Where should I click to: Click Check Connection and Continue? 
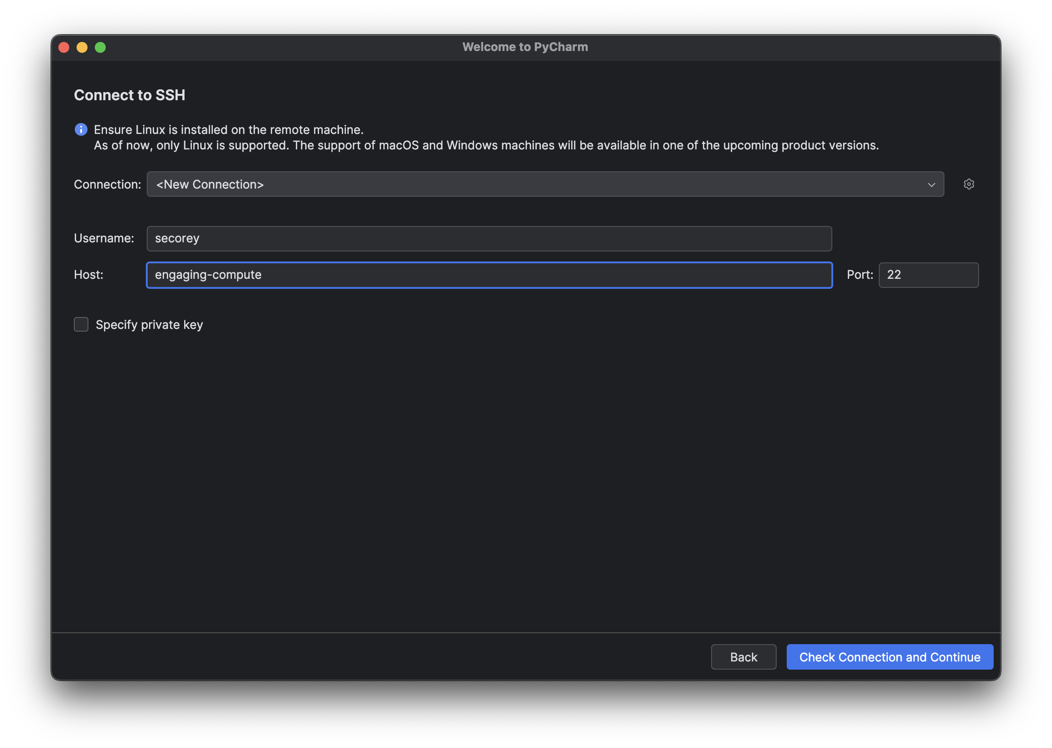pyautogui.click(x=889, y=657)
